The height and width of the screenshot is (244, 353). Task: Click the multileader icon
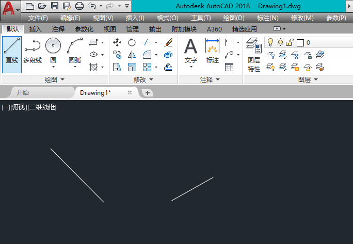point(229,55)
